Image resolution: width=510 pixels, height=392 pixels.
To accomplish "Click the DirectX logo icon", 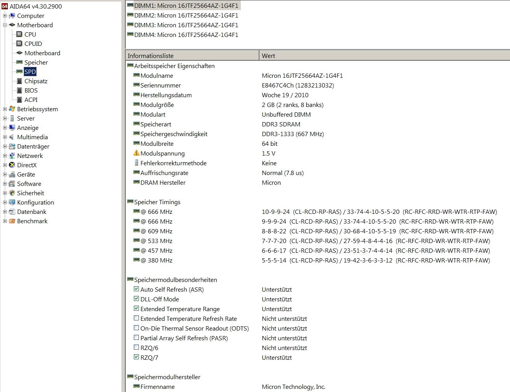I will coord(12,165).
